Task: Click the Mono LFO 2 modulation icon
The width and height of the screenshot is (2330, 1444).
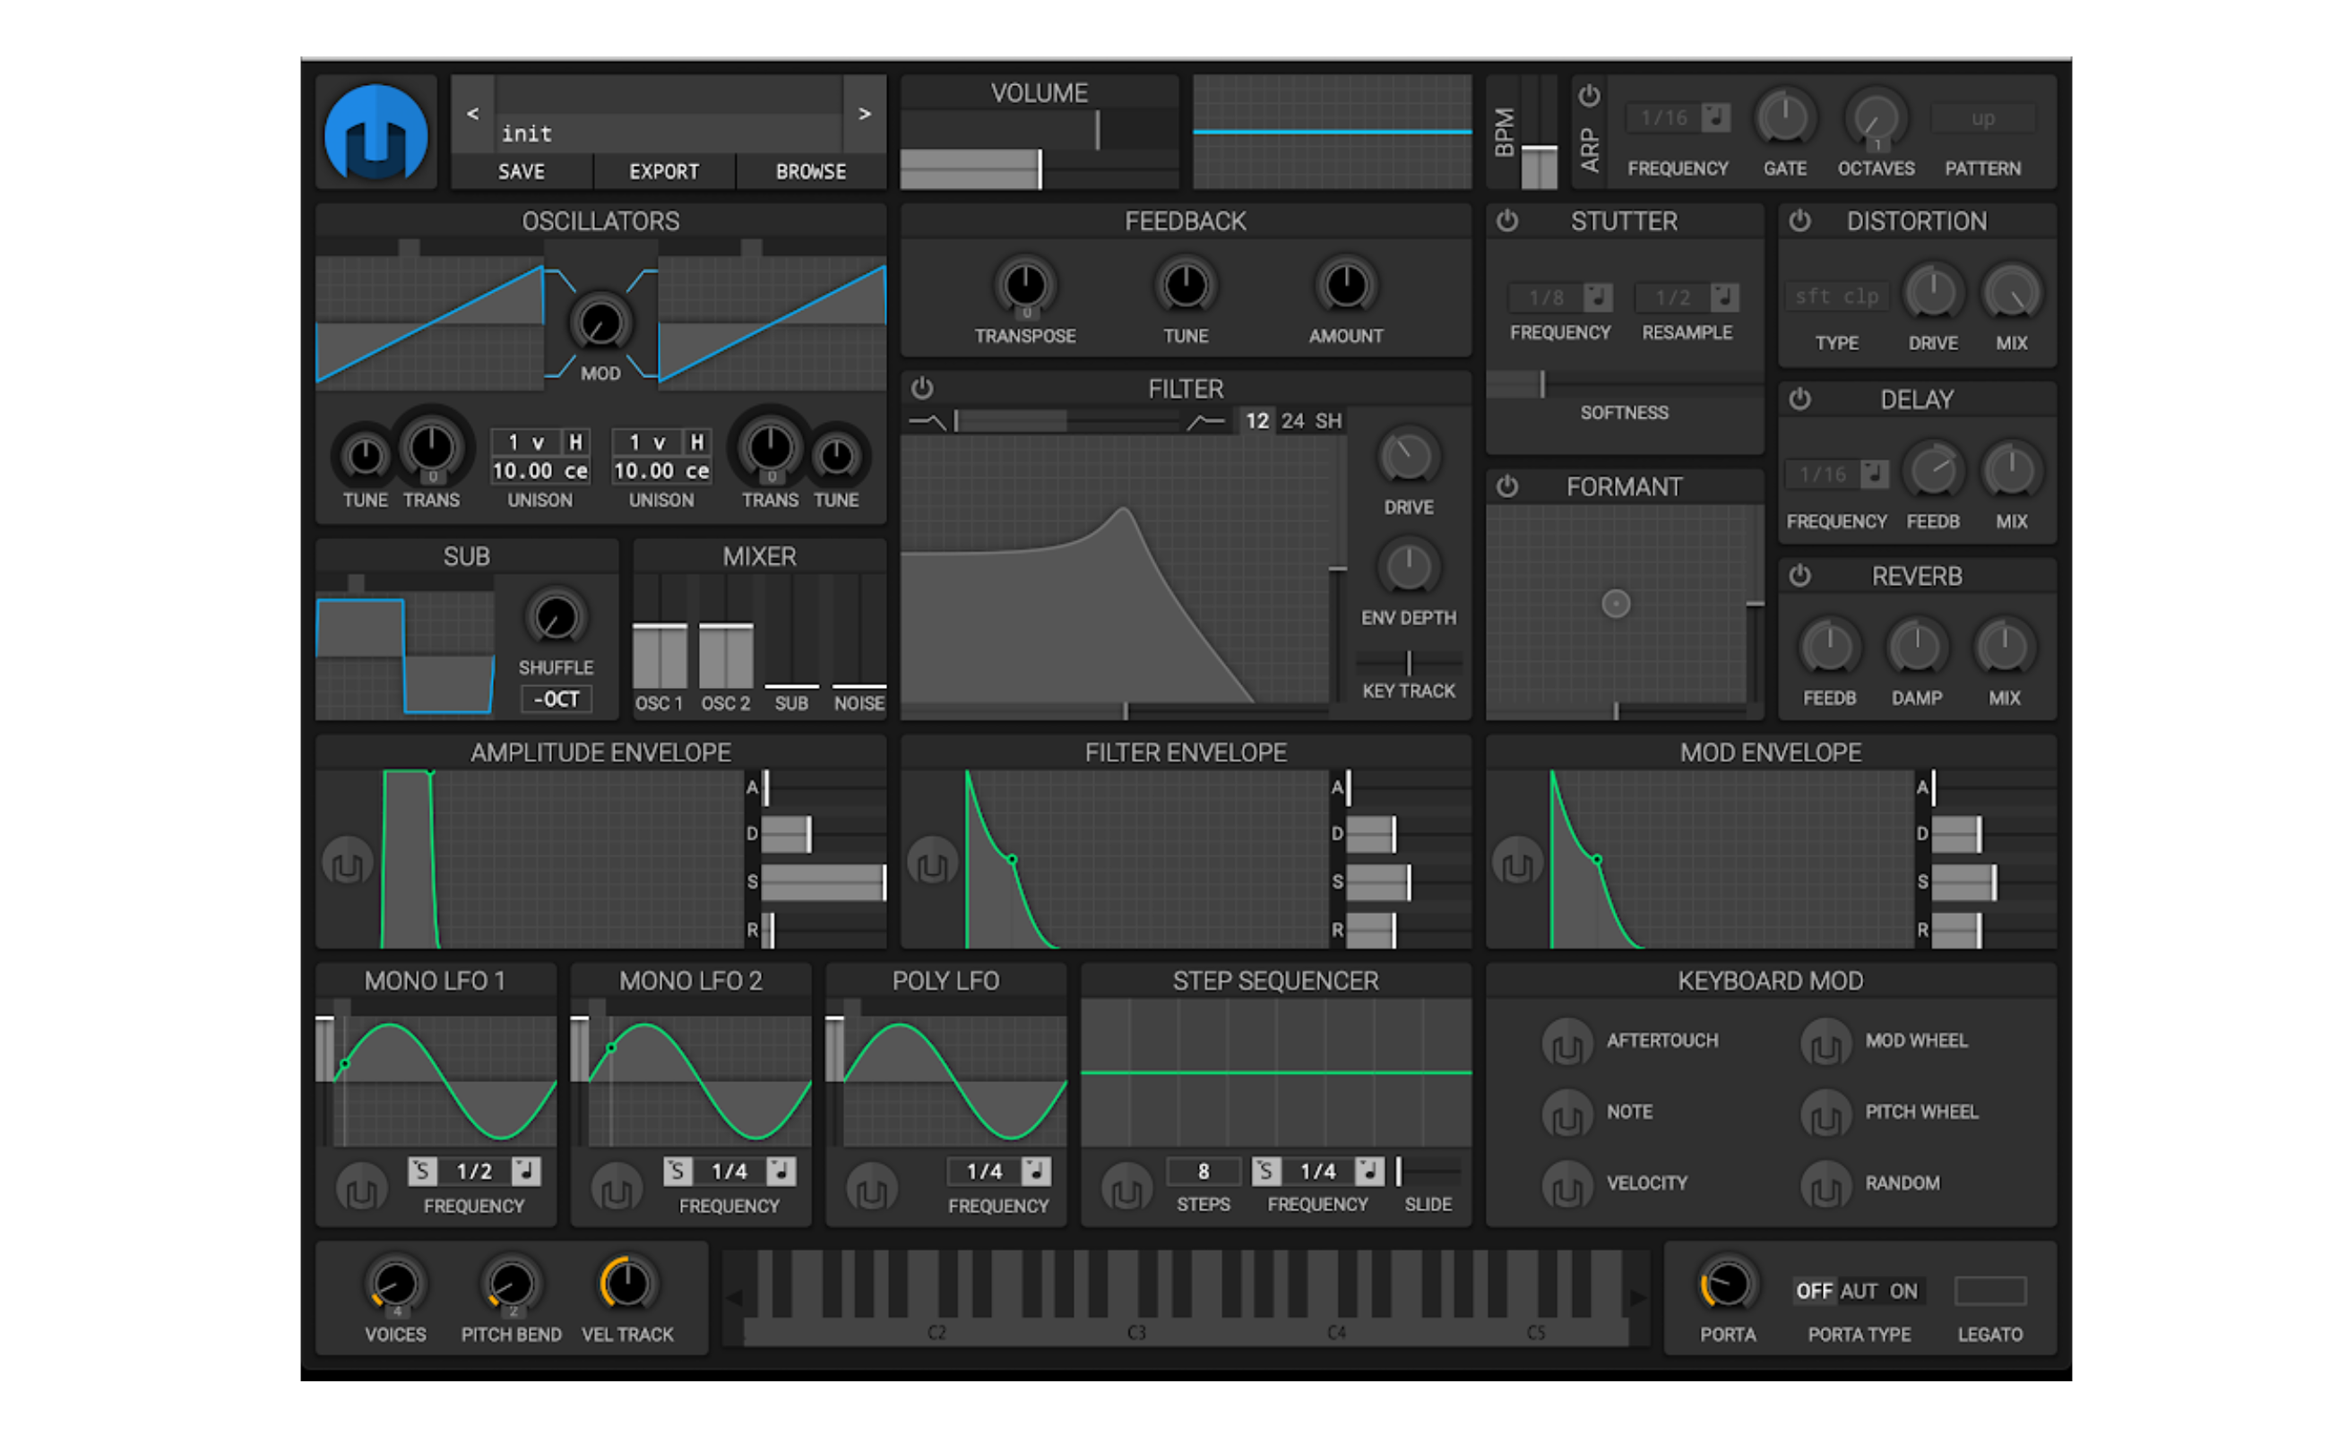Action: [x=617, y=1188]
